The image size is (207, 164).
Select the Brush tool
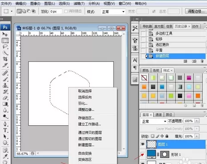coord(5,79)
